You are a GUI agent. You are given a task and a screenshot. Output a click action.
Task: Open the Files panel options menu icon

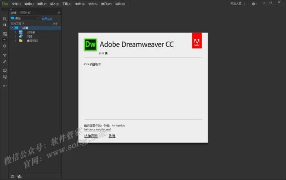[x=59, y=13]
